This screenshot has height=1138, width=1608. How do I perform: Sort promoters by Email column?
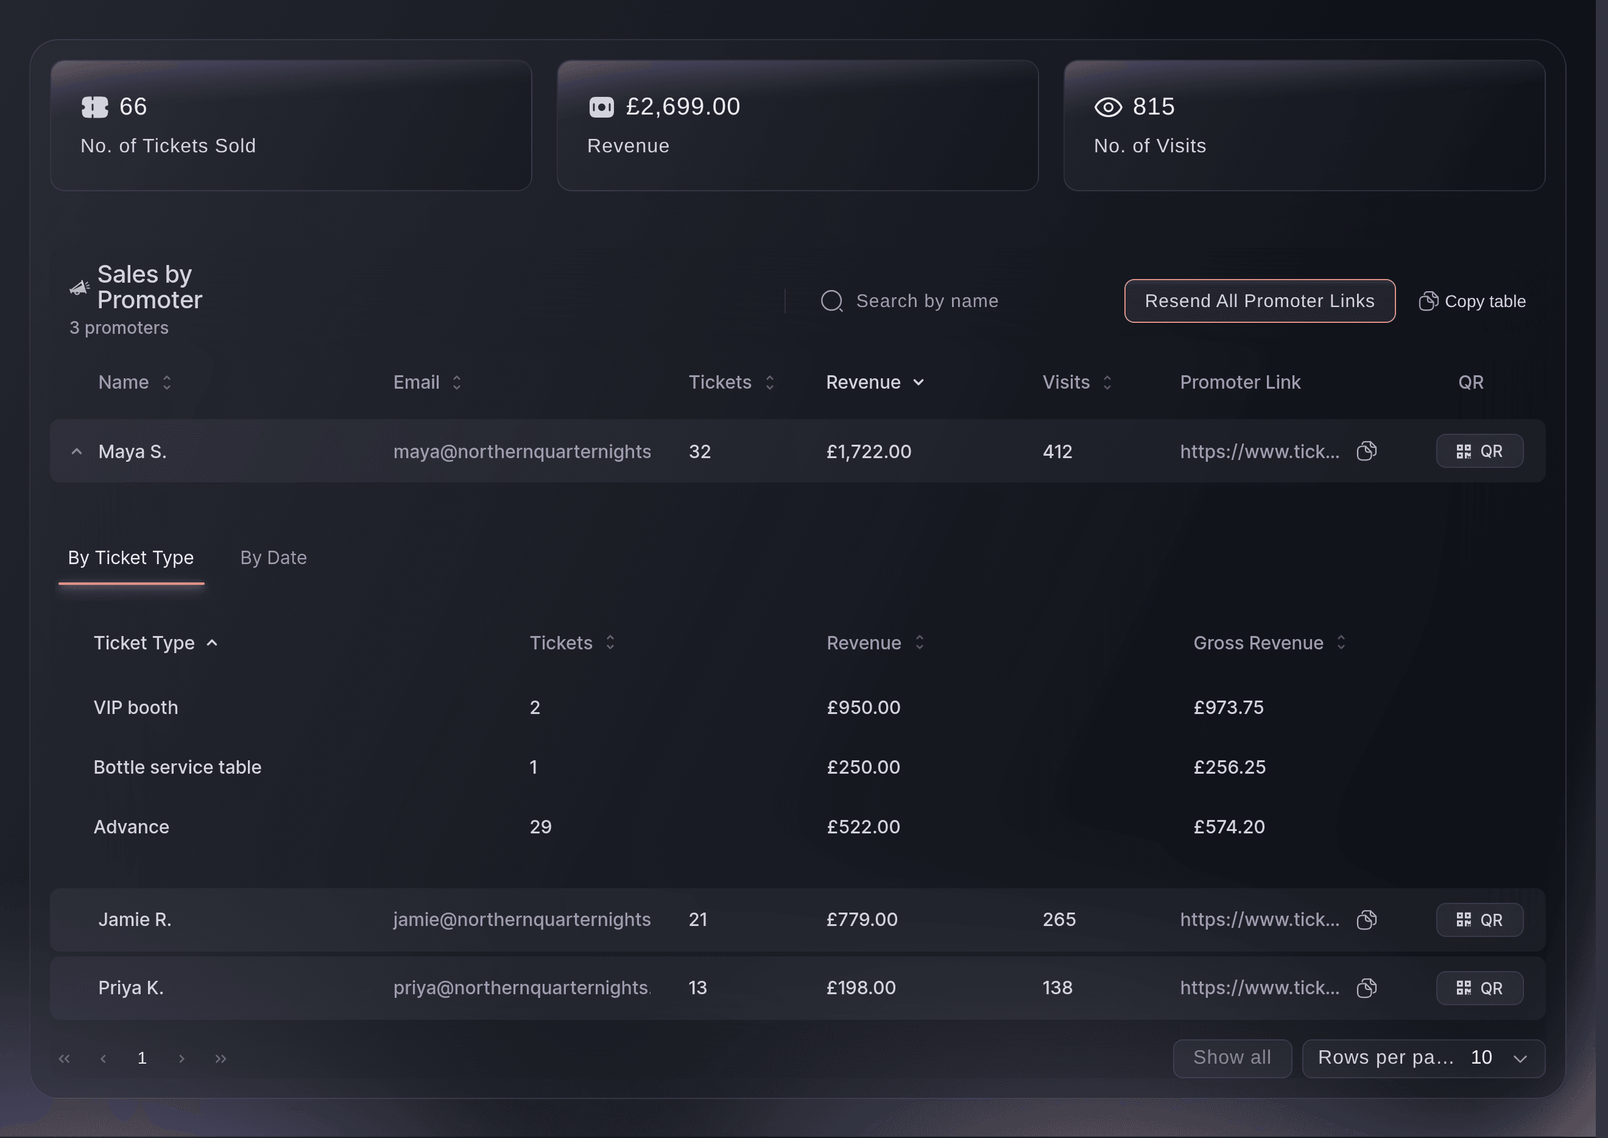(x=428, y=383)
